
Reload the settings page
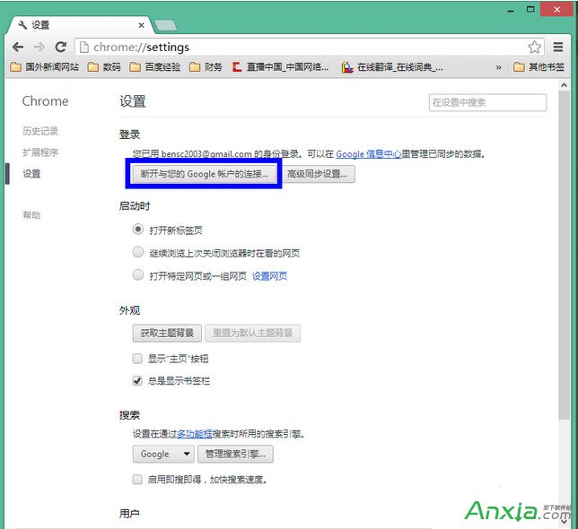(x=61, y=47)
